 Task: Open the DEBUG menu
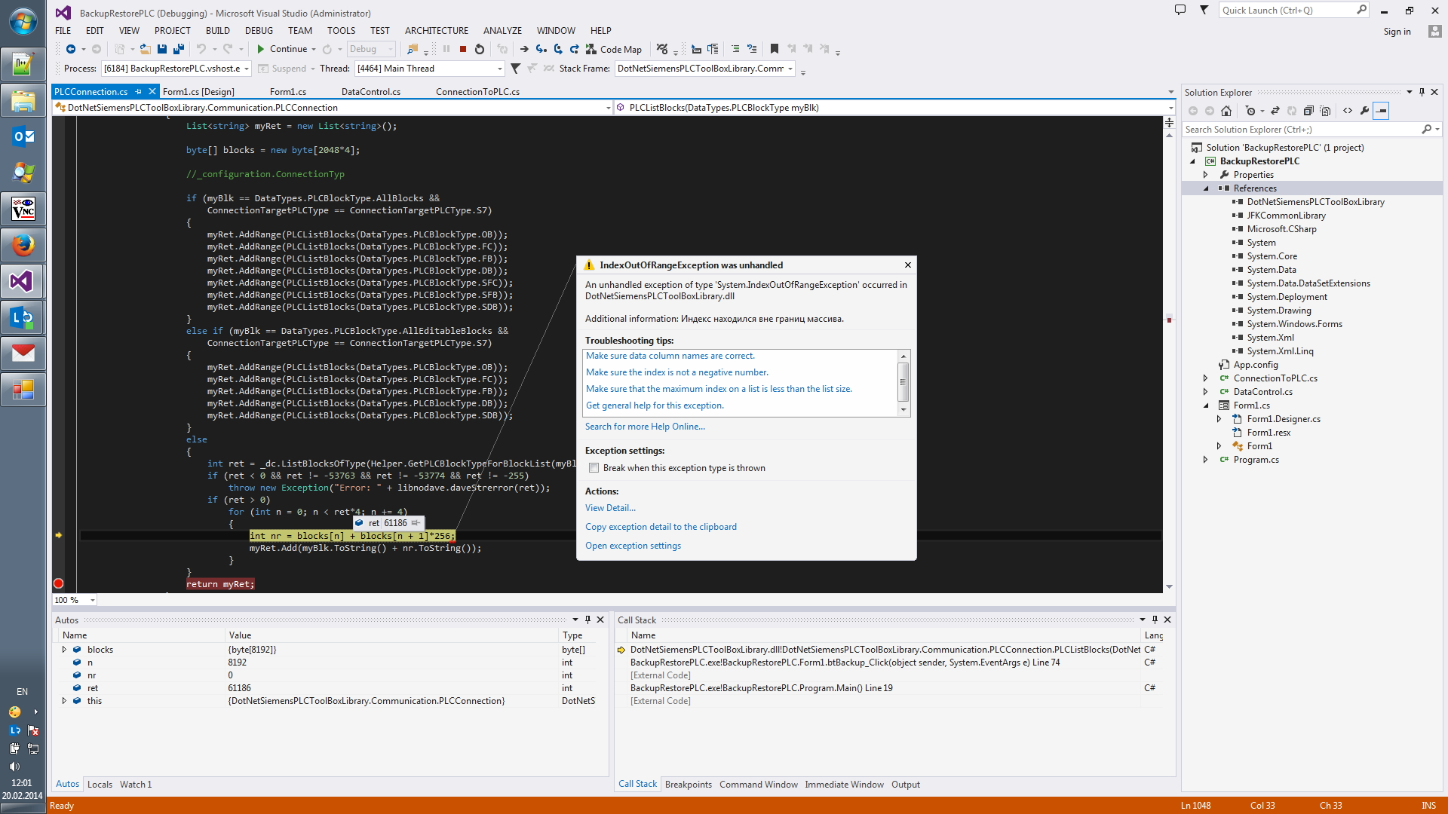pyautogui.click(x=259, y=31)
